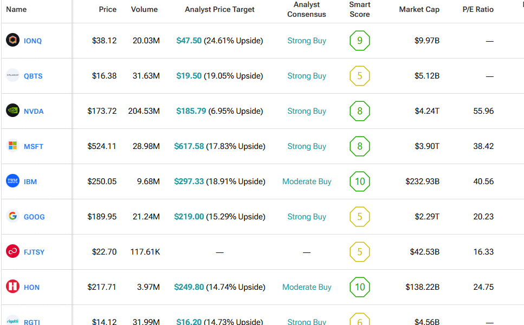Click MSFT Strong Buy consensus
Screen dimensions: 524x325
coord(307,146)
